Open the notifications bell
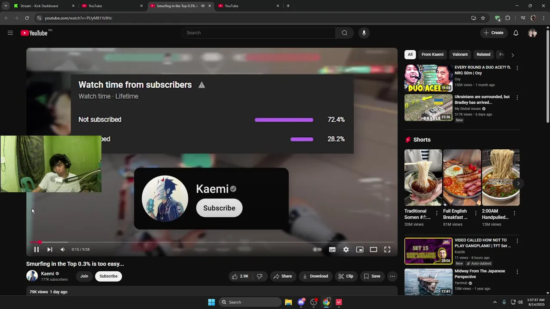Screen dimensions: 550x309 (516, 33)
